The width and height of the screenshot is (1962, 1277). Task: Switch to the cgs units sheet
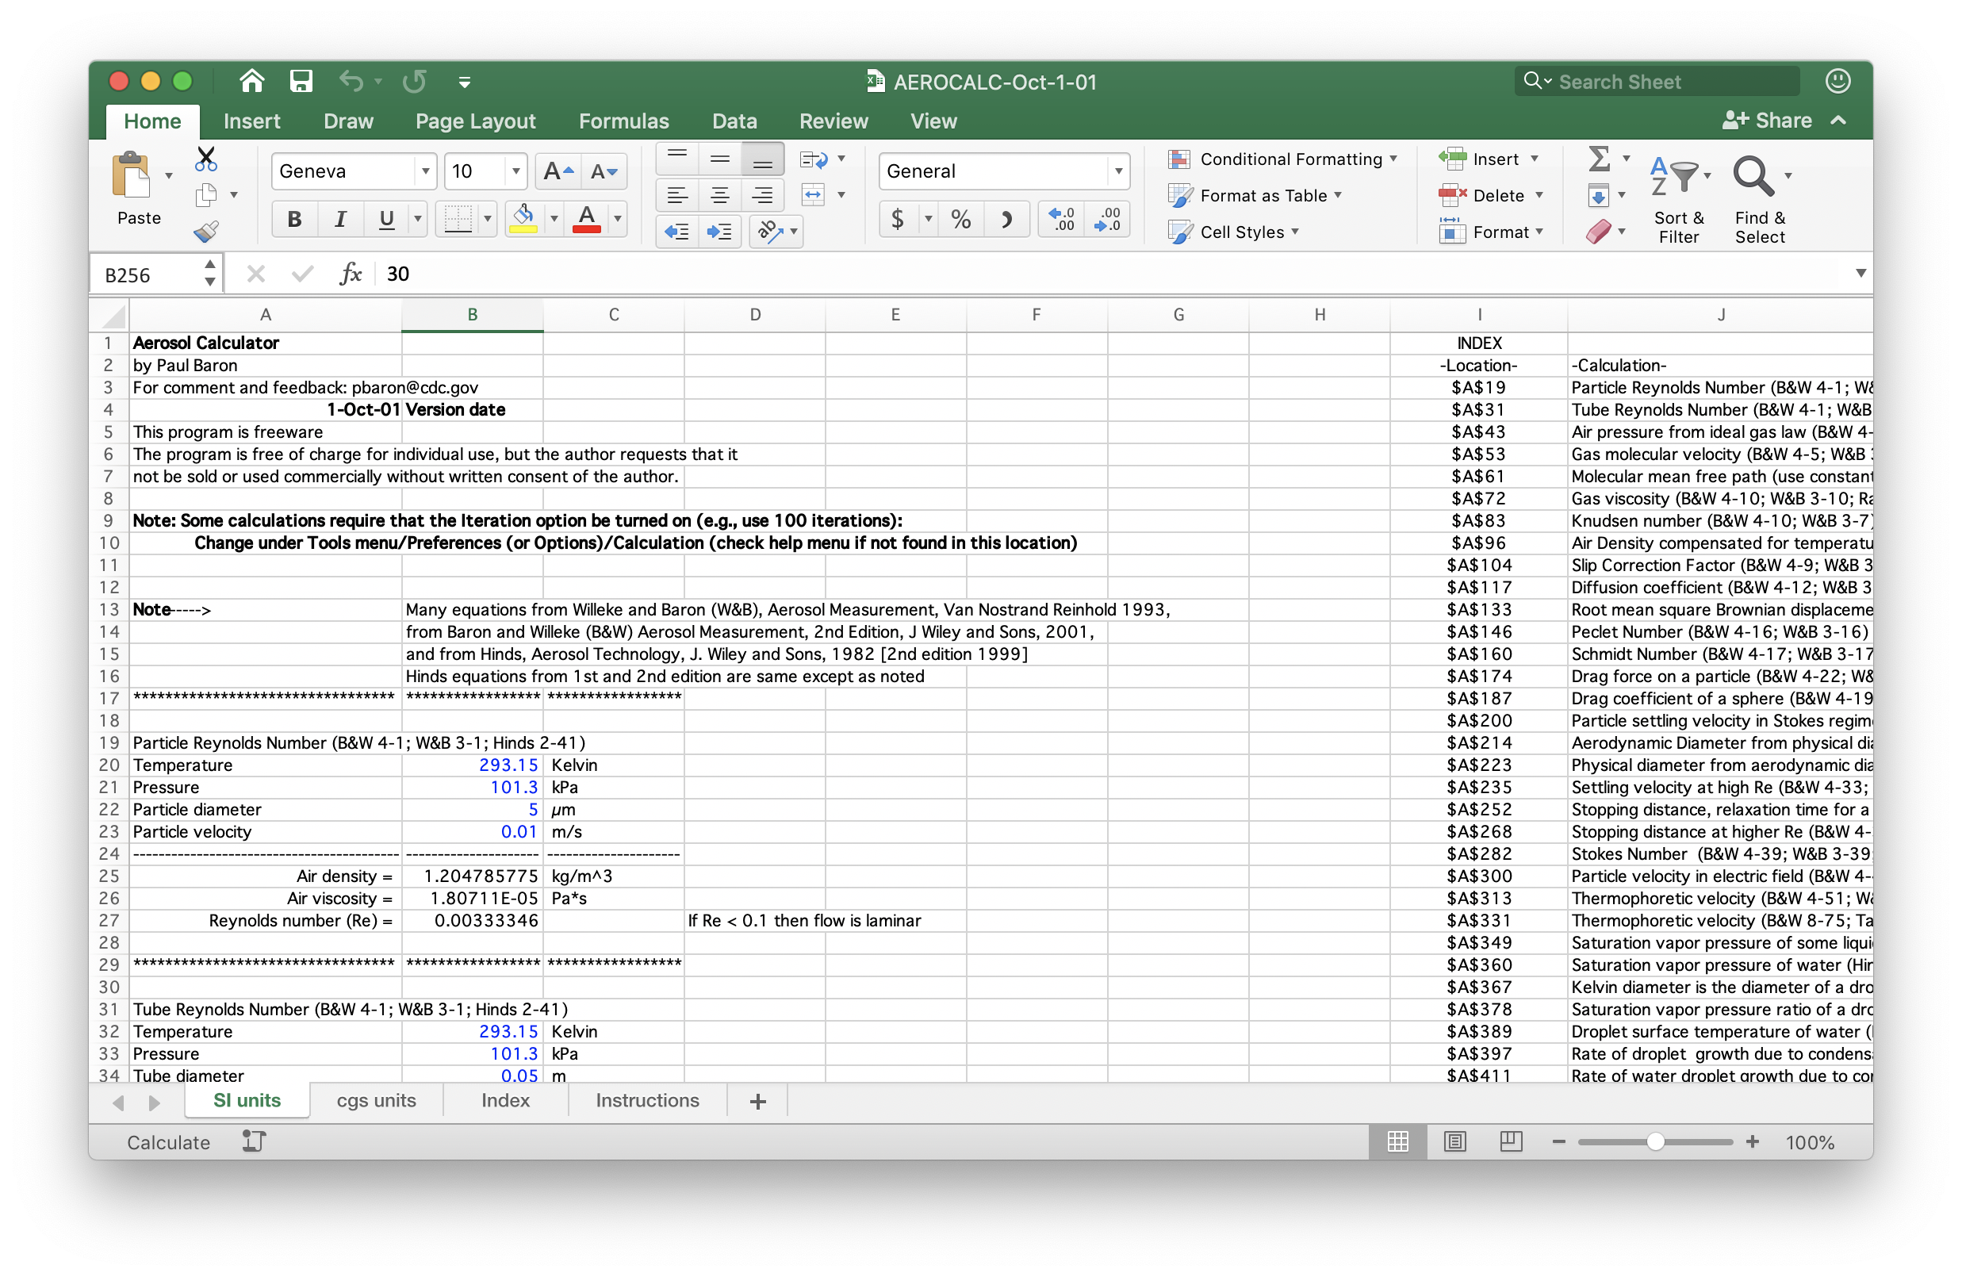[376, 1101]
